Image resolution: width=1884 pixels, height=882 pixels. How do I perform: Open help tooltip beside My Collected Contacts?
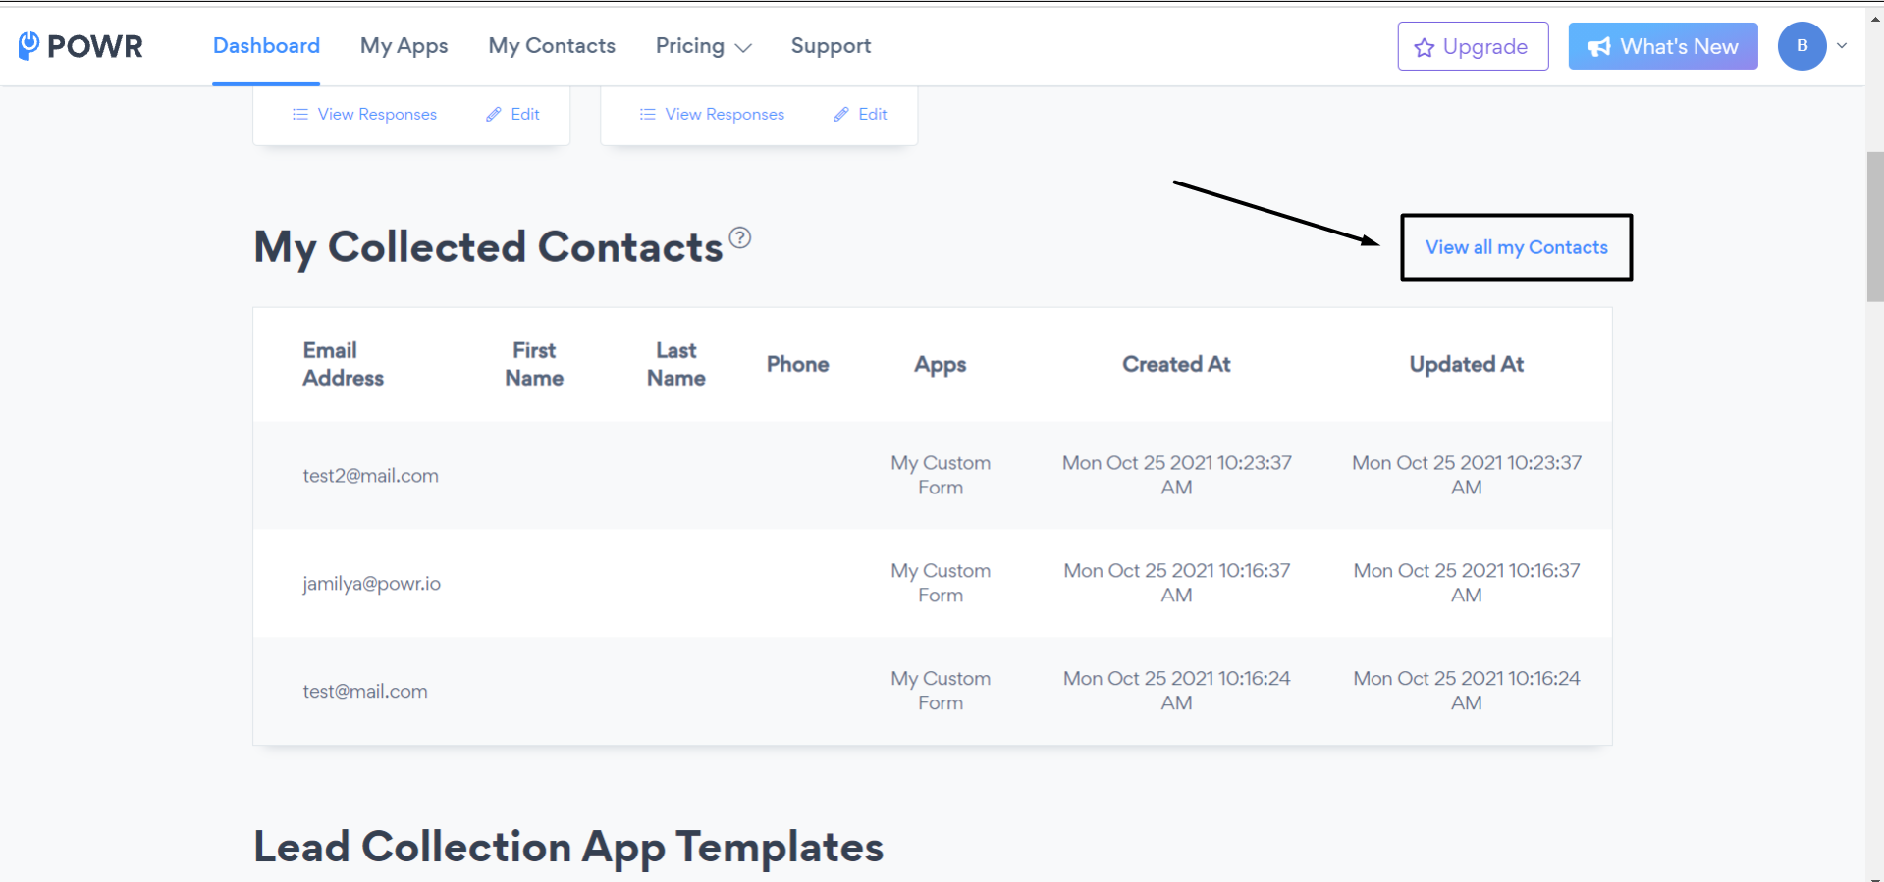pos(740,237)
